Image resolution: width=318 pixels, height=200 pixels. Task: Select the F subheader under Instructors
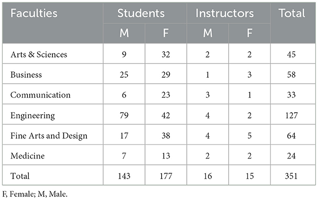tap(249, 33)
